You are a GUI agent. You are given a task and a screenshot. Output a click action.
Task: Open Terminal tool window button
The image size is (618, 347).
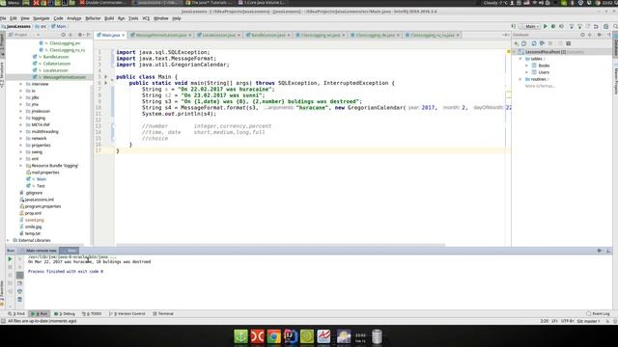point(163,314)
